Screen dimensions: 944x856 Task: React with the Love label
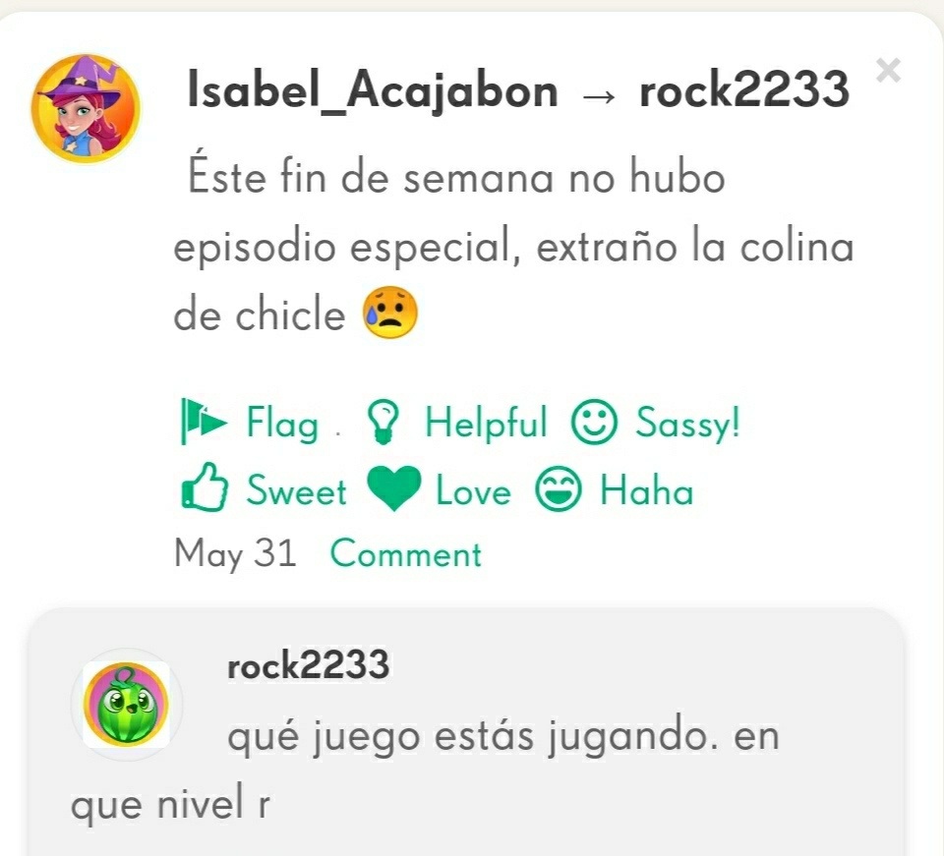[x=473, y=490]
